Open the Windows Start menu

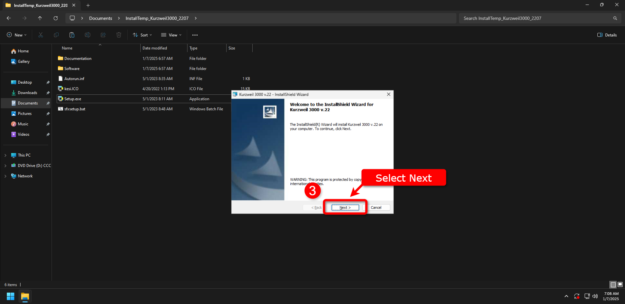pyautogui.click(x=10, y=296)
